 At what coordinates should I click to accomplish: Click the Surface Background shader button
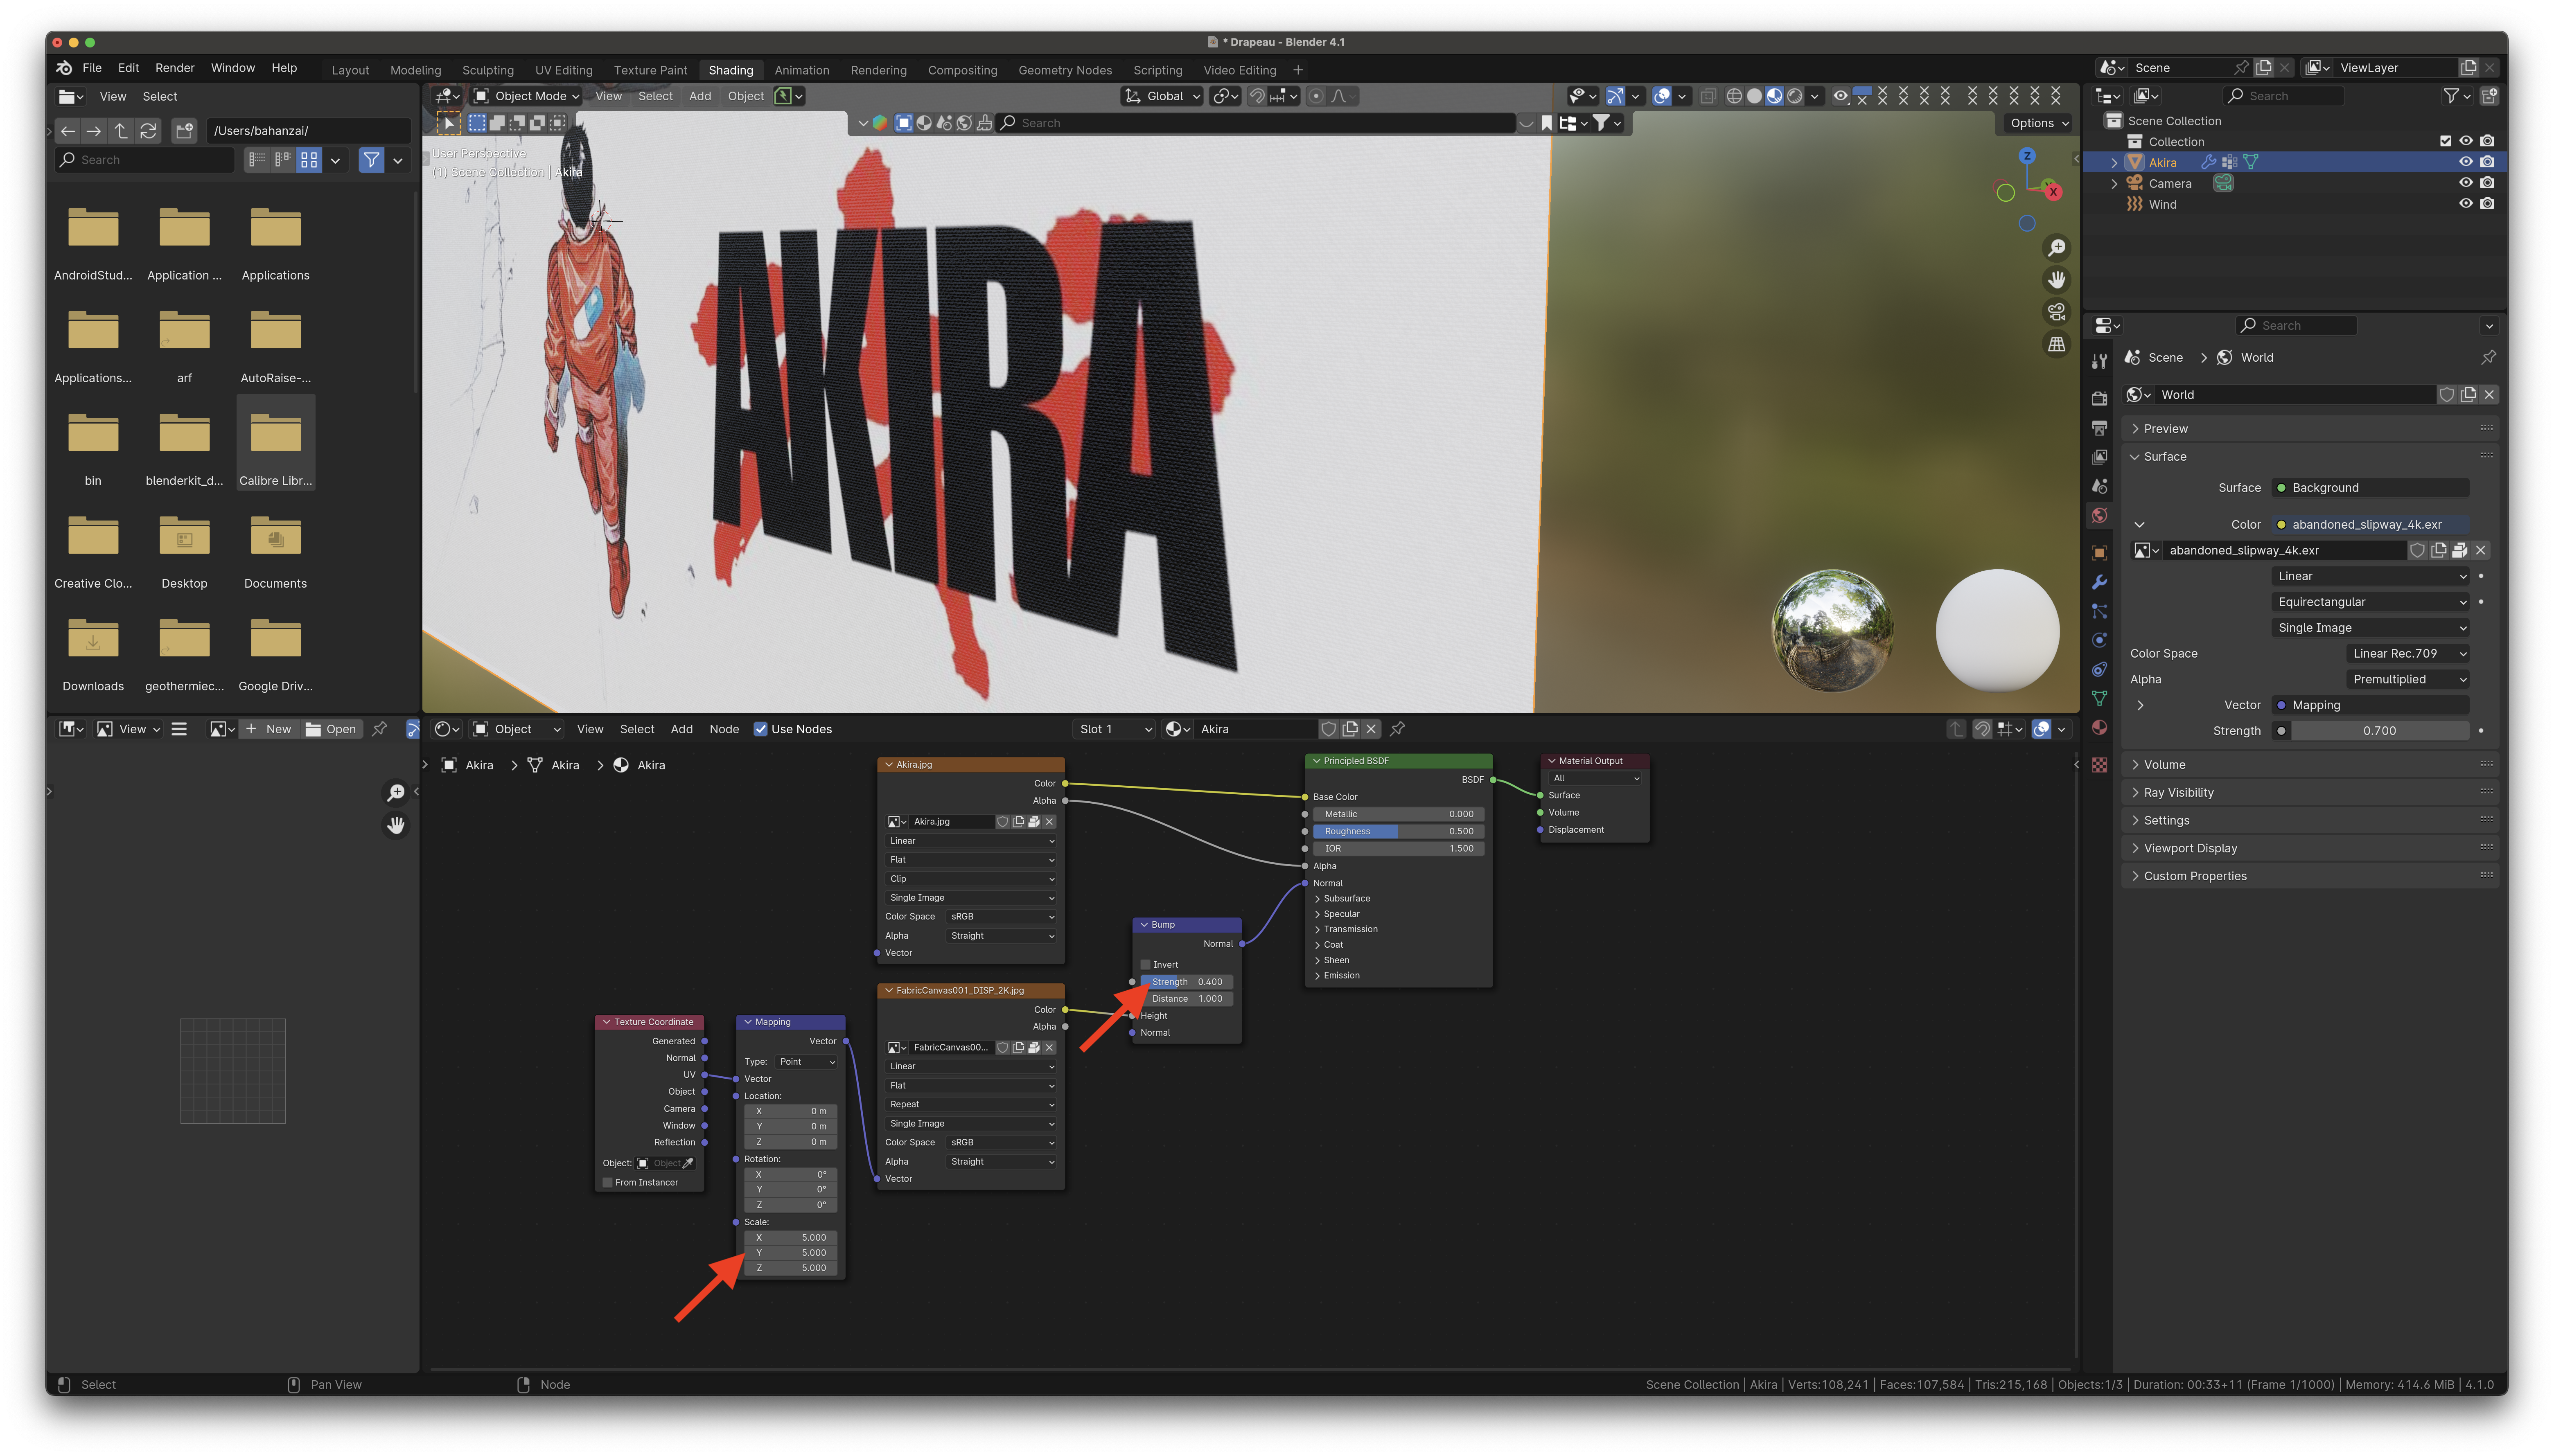(x=2369, y=488)
